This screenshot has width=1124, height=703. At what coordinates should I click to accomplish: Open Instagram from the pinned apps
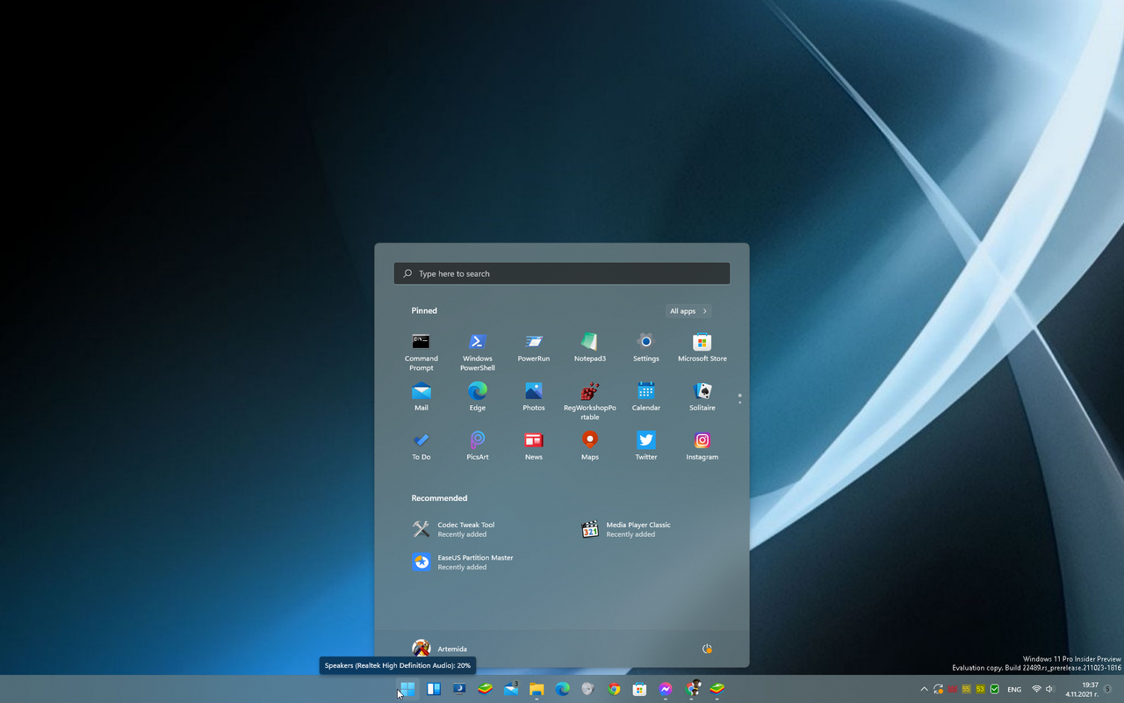[x=702, y=446]
